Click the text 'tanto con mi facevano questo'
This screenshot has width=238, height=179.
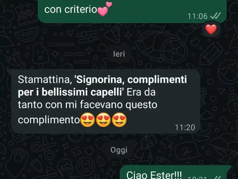(88, 105)
